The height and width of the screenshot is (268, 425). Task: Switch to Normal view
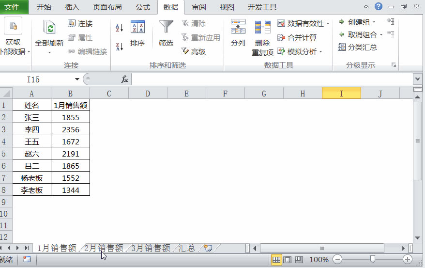click(276, 260)
